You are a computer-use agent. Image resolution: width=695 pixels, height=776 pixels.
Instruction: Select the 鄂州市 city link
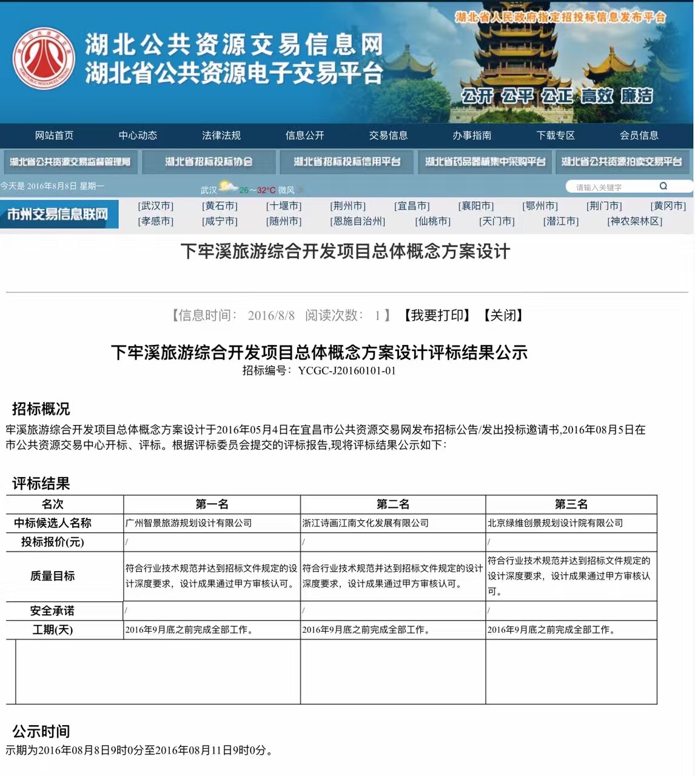(540, 206)
